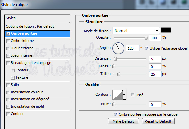Click the Distance value input field
This screenshot has height=129, width=189.
pos(155,59)
